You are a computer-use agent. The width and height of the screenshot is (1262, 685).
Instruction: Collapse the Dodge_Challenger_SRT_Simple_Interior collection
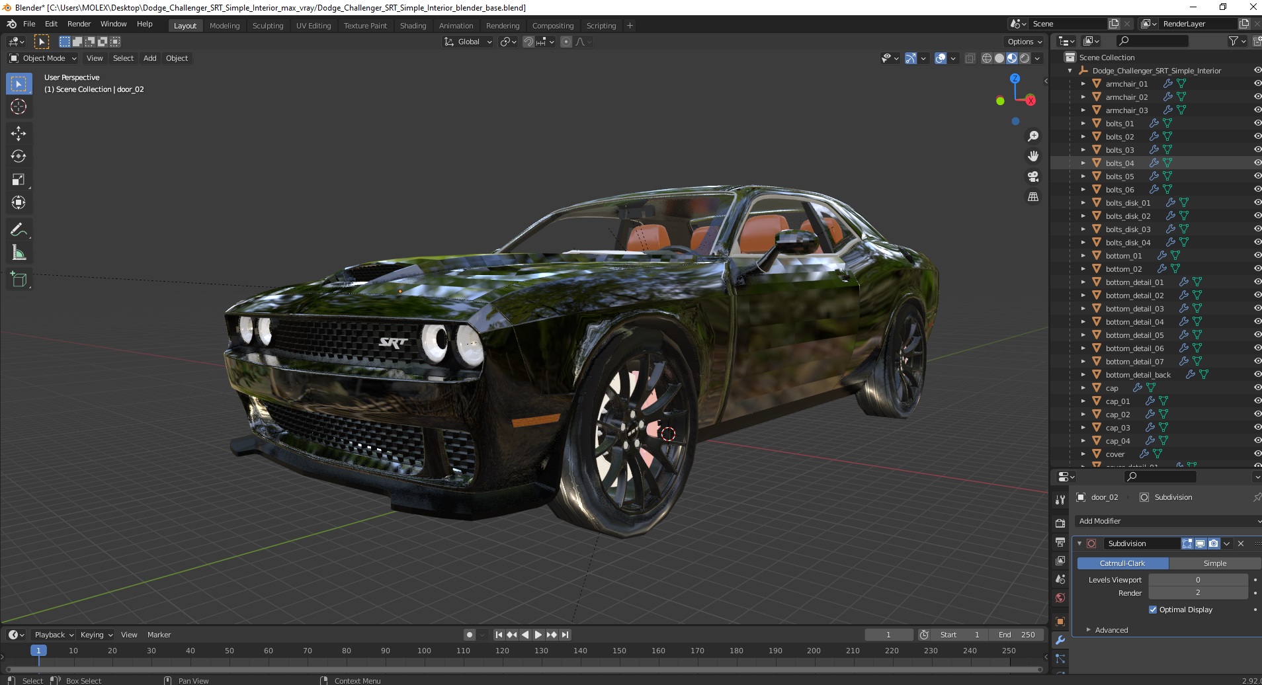coord(1070,71)
